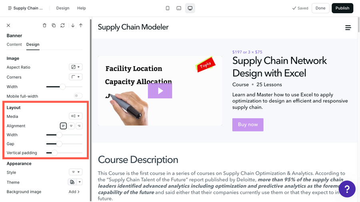Delete the Banner section with trash icon
The image size is (360, 202).
44,26
